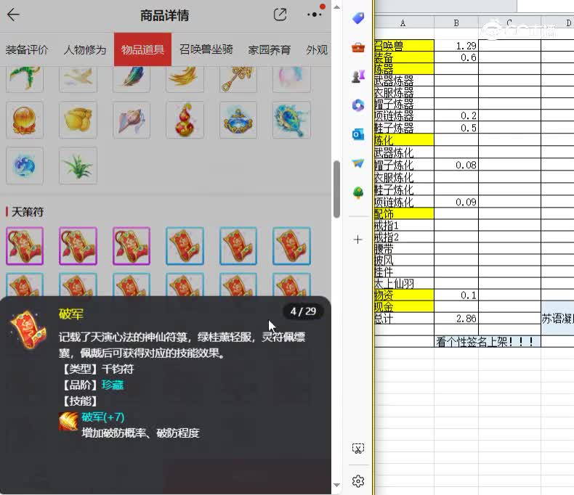The image size is (574, 495).
Task: Click scroll-down arrow of item panel
Action: click(x=337, y=485)
